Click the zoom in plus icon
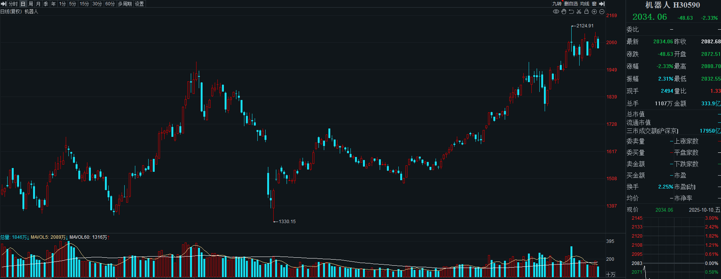This screenshot has width=721, height=279. [x=594, y=12]
